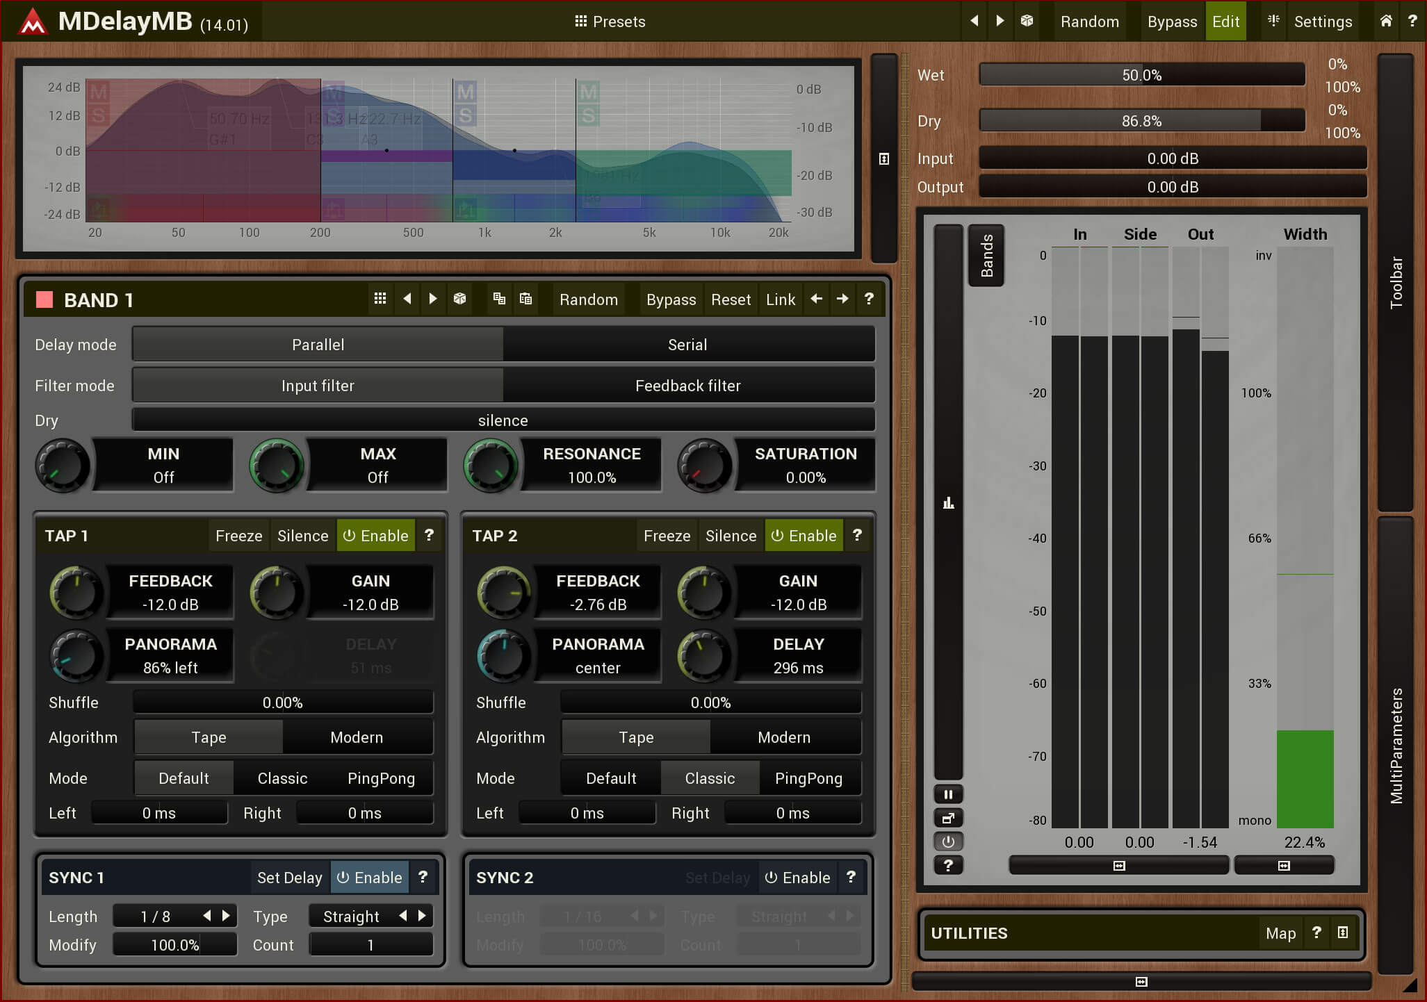Viewport: 1427px width, 1002px height.
Task: Expand the Utilities panel icon
Action: (1343, 933)
